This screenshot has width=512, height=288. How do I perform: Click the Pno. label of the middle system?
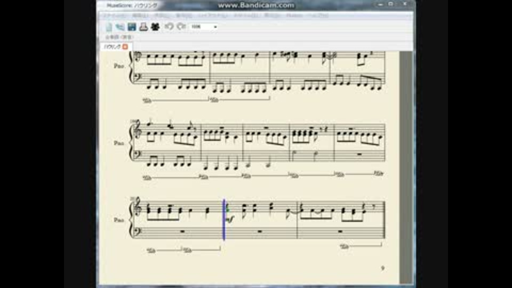[x=118, y=143]
